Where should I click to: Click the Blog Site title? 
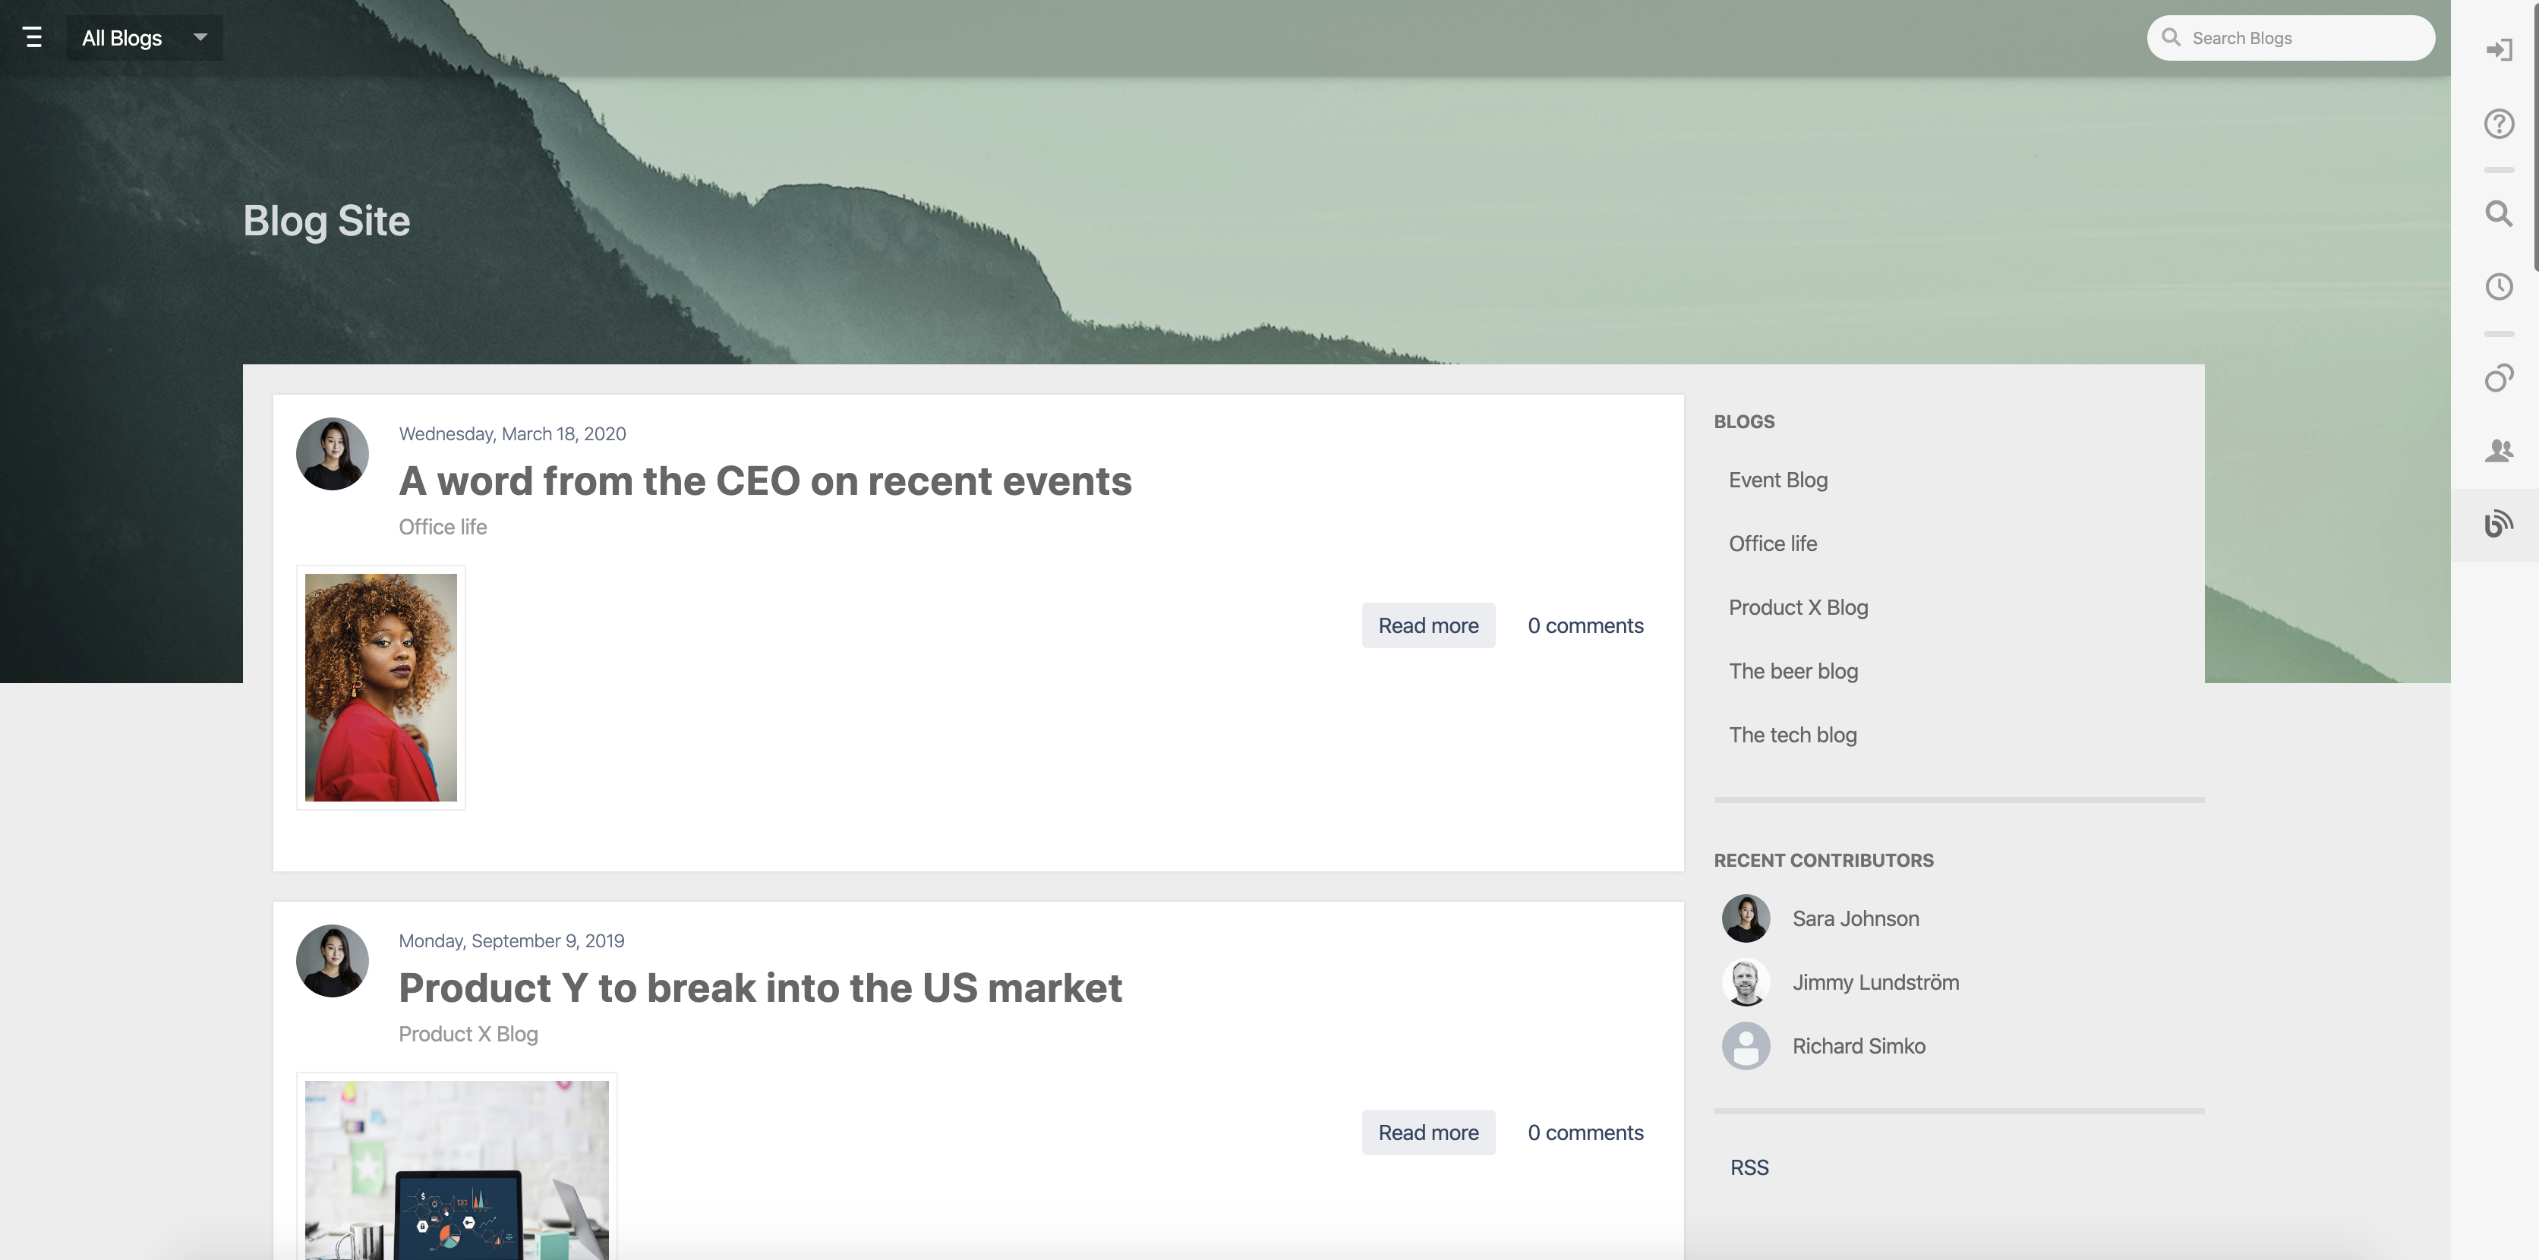pos(326,221)
